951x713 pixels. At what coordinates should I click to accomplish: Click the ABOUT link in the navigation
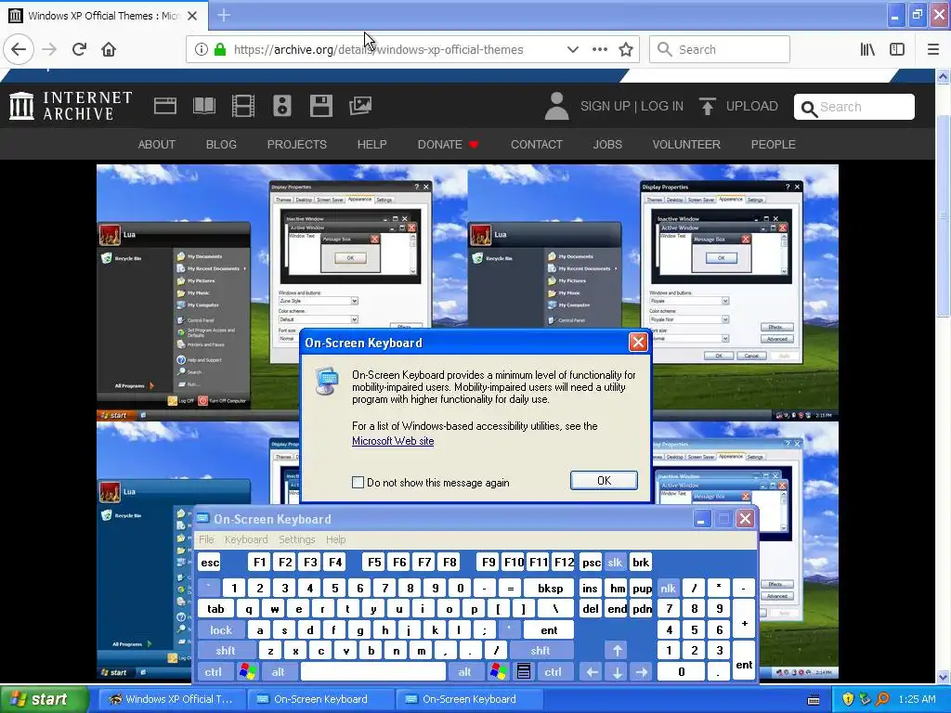pyautogui.click(x=156, y=144)
